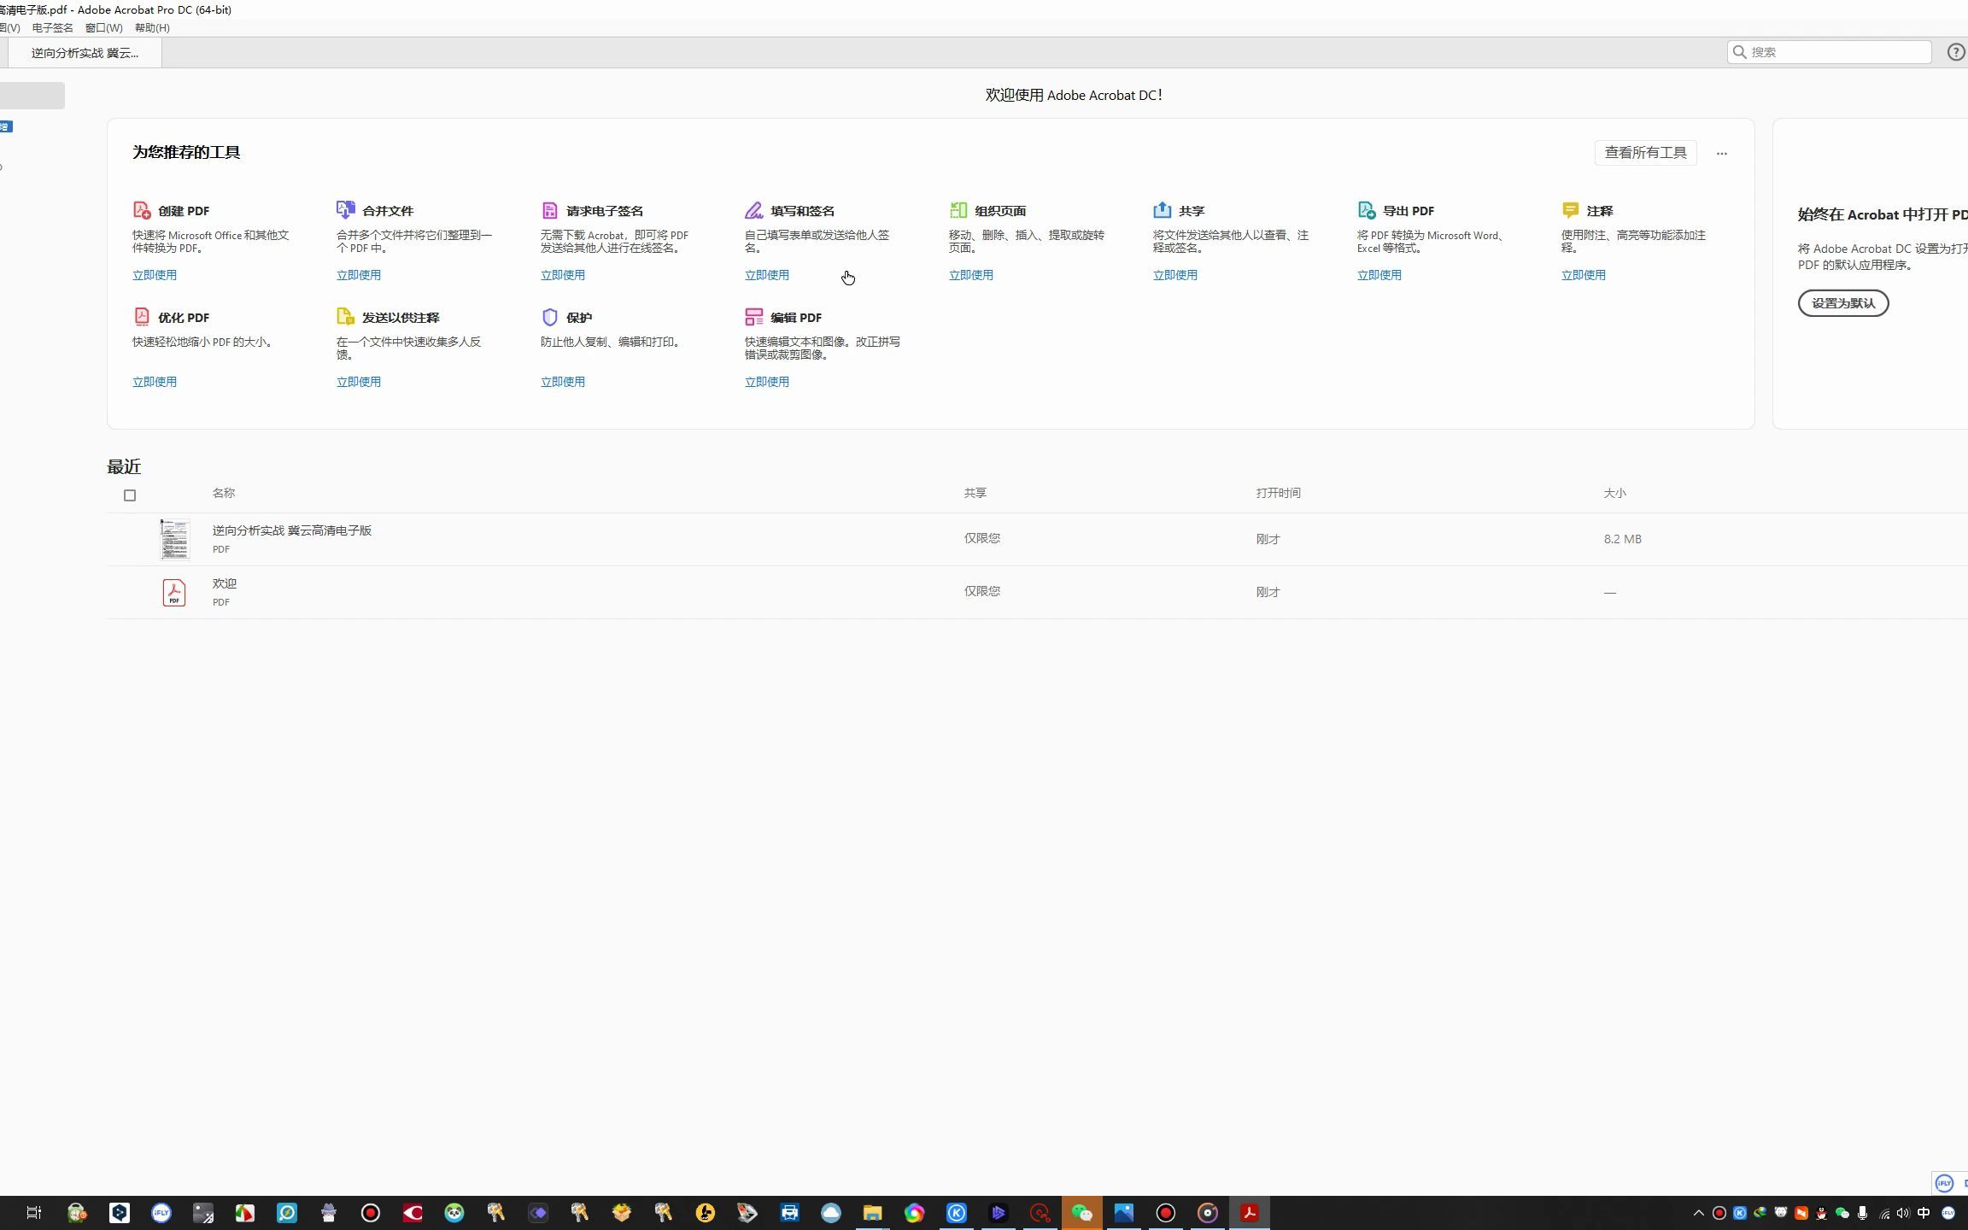Click the 组织页面 tool icon
Screen dimensions: 1968x1230
pyautogui.click(x=958, y=210)
